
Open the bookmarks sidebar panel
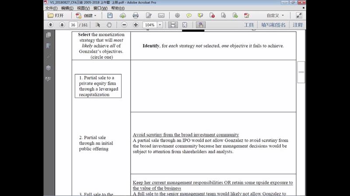point(48,46)
